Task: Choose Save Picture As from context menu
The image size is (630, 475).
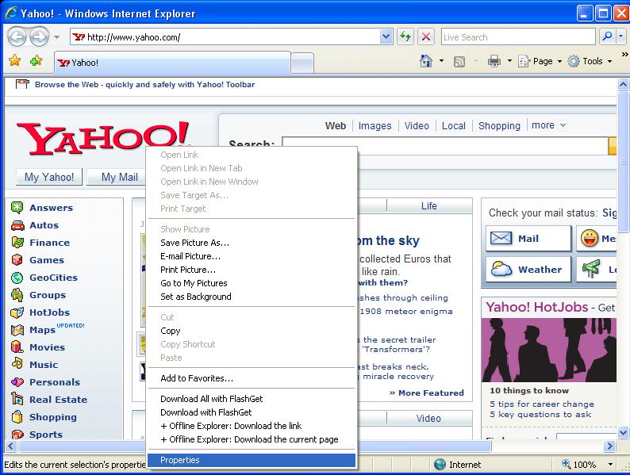Action: click(x=194, y=243)
